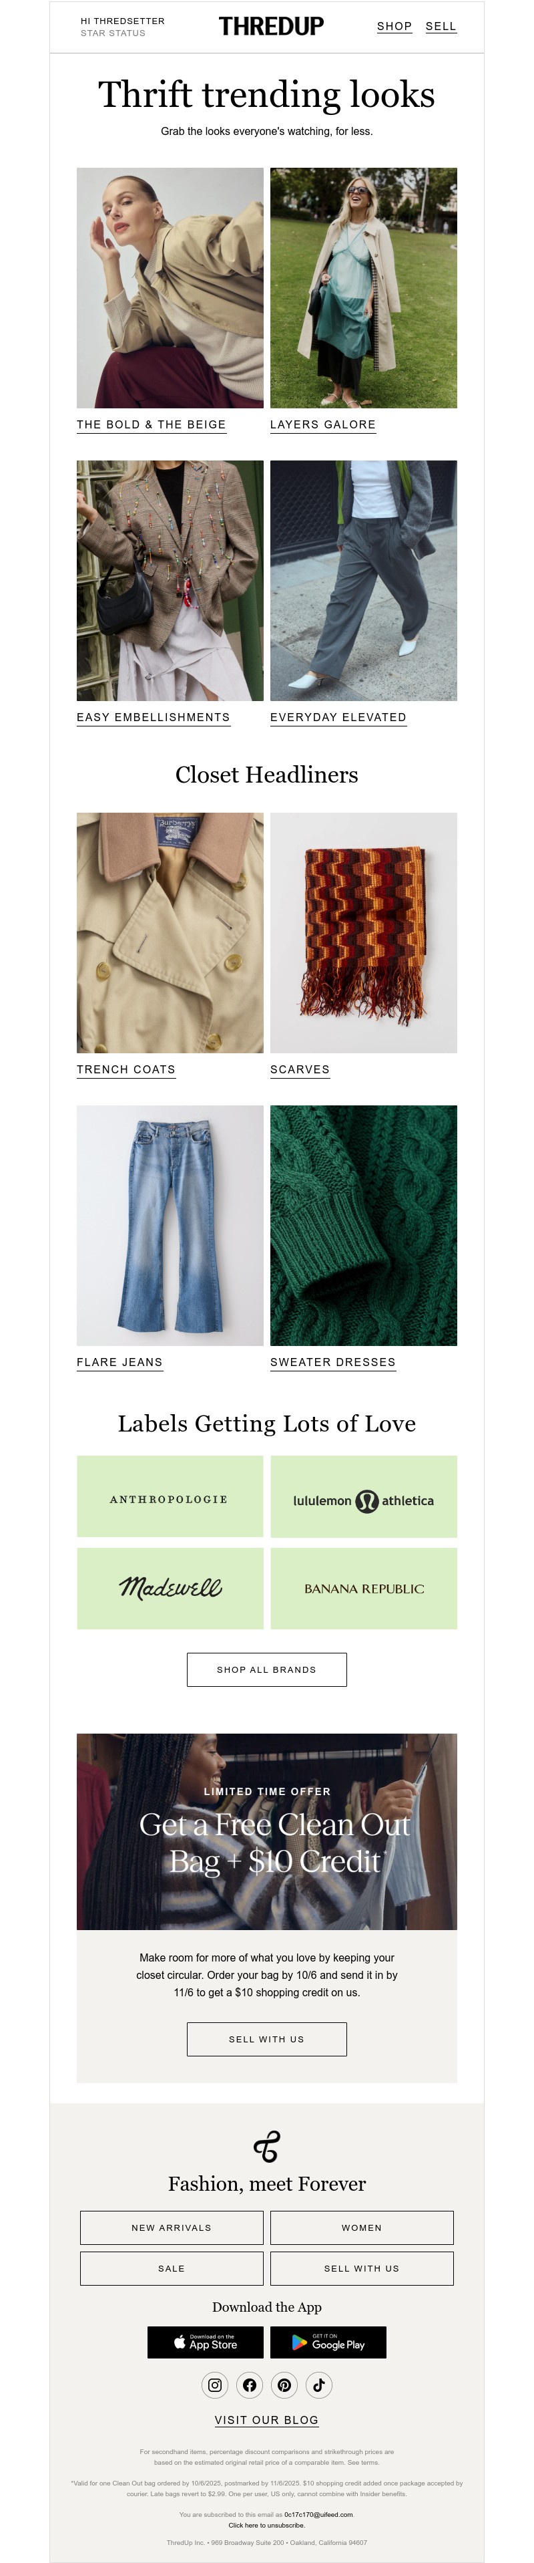Visit the LAYERS GALORE link
Screen dimensions: 534x2563
(323, 425)
